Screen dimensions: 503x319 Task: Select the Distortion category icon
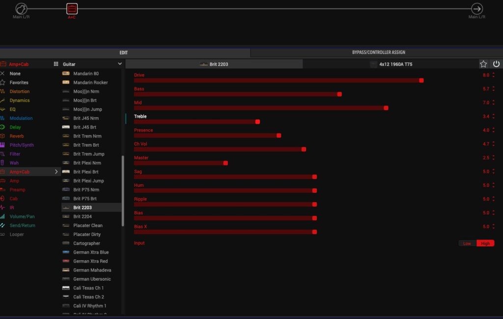click(x=3, y=92)
